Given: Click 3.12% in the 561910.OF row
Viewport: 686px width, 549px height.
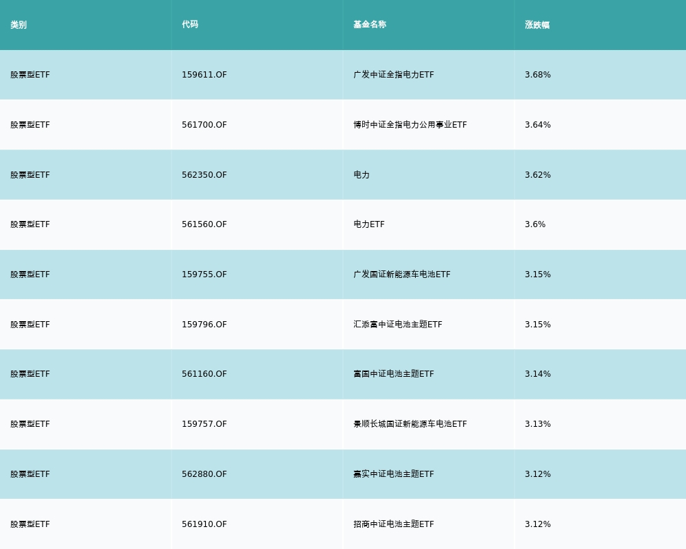Looking at the screenshot, I should click(538, 524).
